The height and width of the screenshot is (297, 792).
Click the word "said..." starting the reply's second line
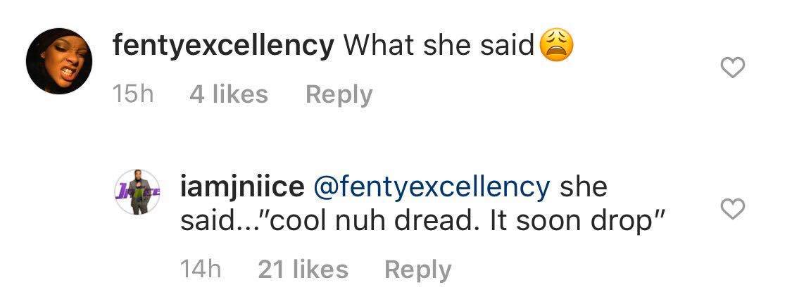219,223
